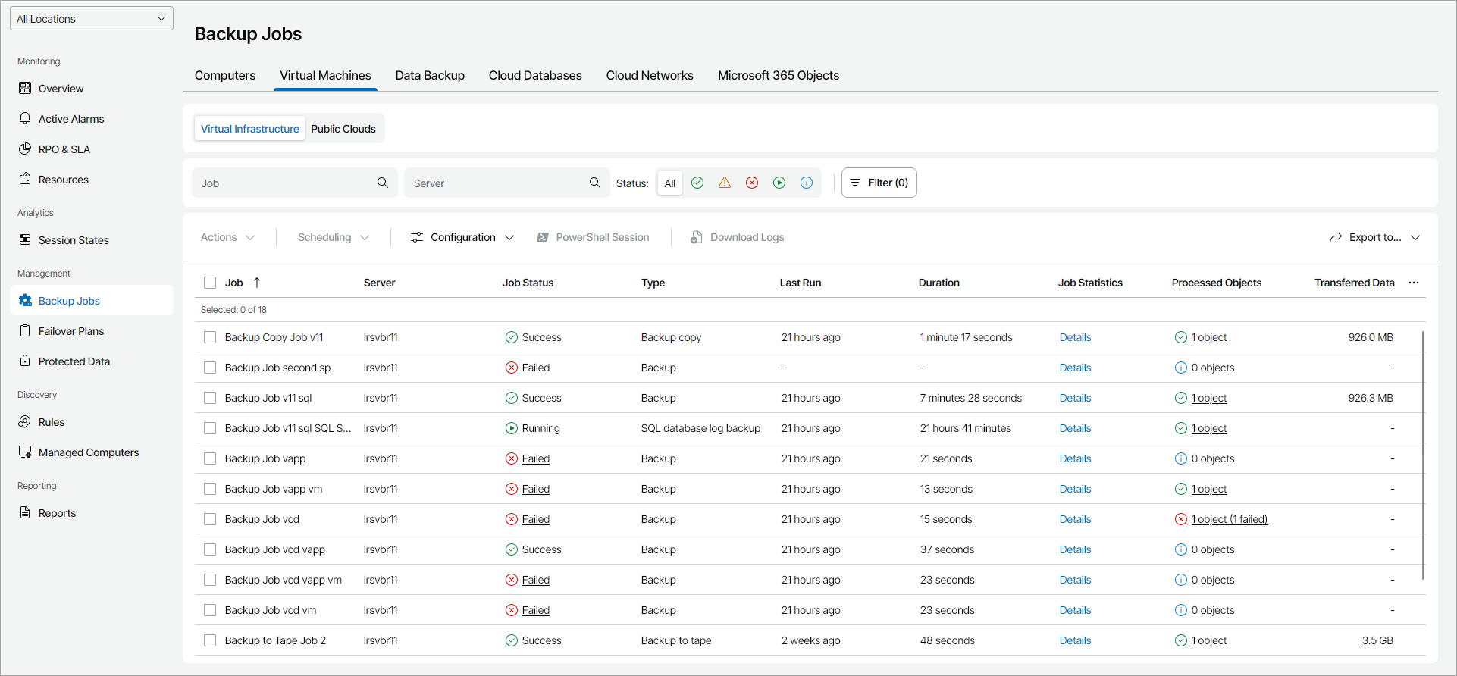Screen dimensions: 1457x676
Task: Select the Backup Job vcd checkbox
Action: (210, 519)
